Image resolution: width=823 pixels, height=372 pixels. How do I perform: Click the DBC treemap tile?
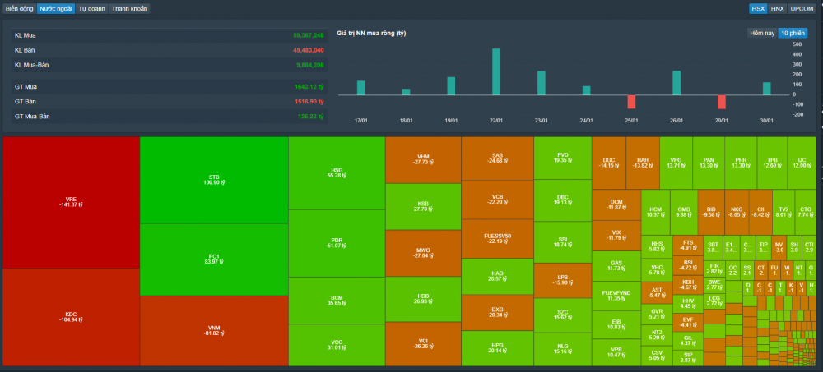tap(563, 200)
